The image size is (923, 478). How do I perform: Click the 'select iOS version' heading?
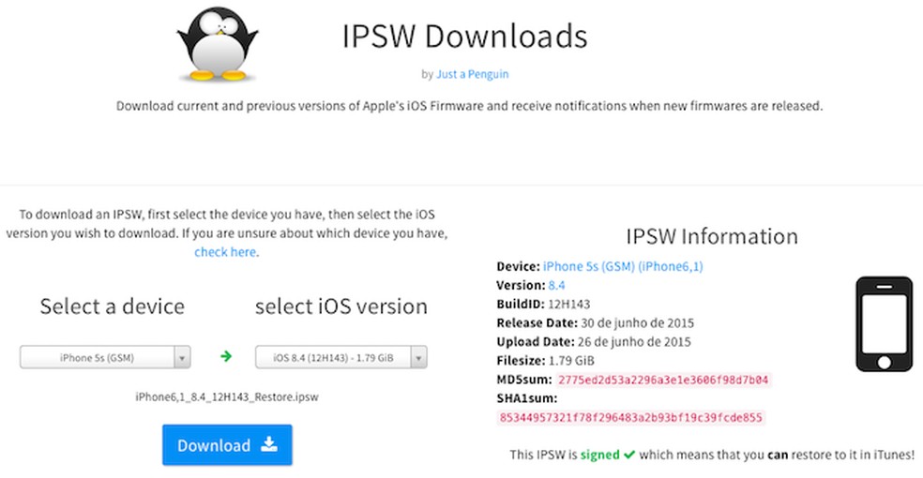(x=341, y=306)
